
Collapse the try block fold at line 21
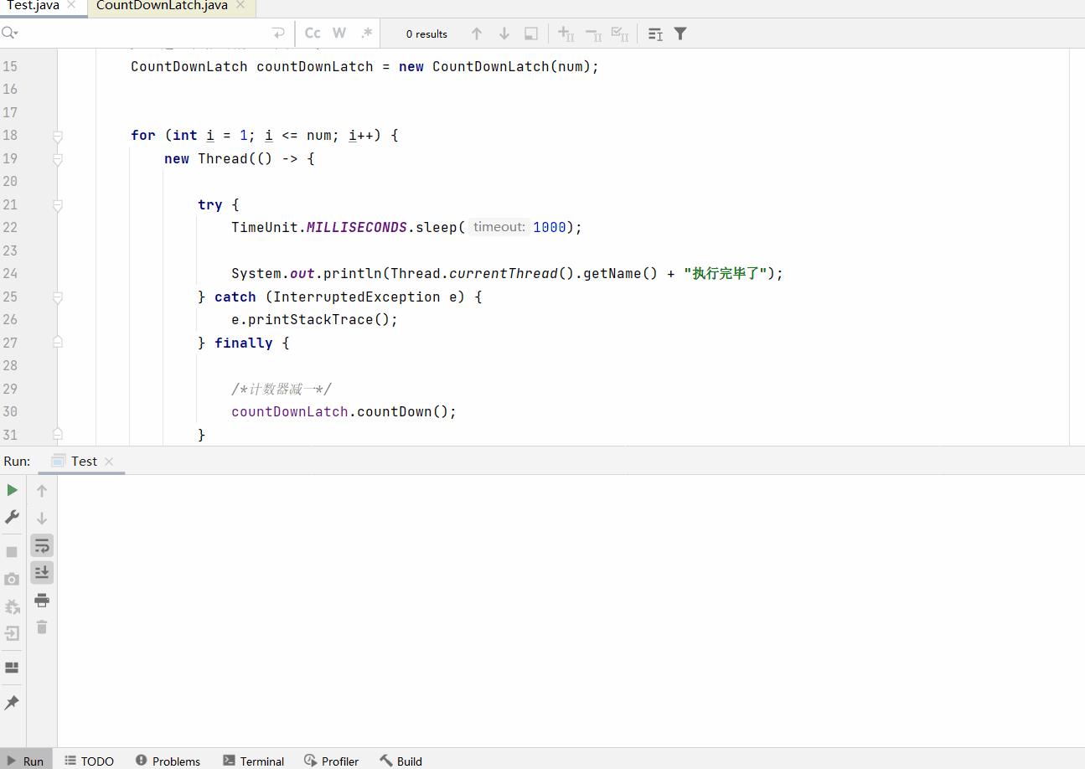pyautogui.click(x=58, y=204)
